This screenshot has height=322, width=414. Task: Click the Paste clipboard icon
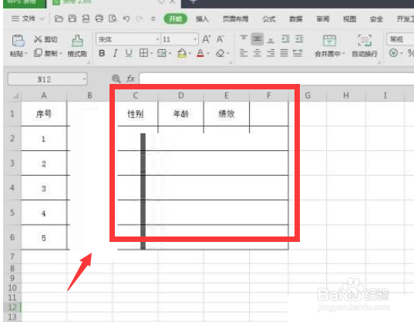coord(18,41)
